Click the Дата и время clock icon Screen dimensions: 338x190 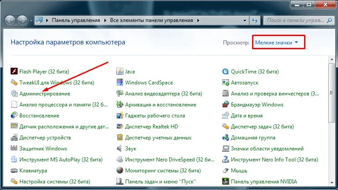pos(226,116)
